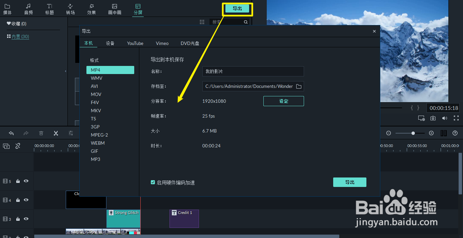Select the scissors split tool
The height and width of the screenshot is (238, 463).
pyautogui.click(x=56, y=133)
